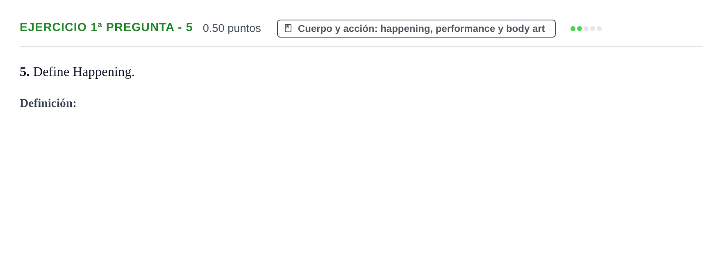Screen dimensions: 723x254
Task: Click the book icon in the topic tag
Action: 288,29
